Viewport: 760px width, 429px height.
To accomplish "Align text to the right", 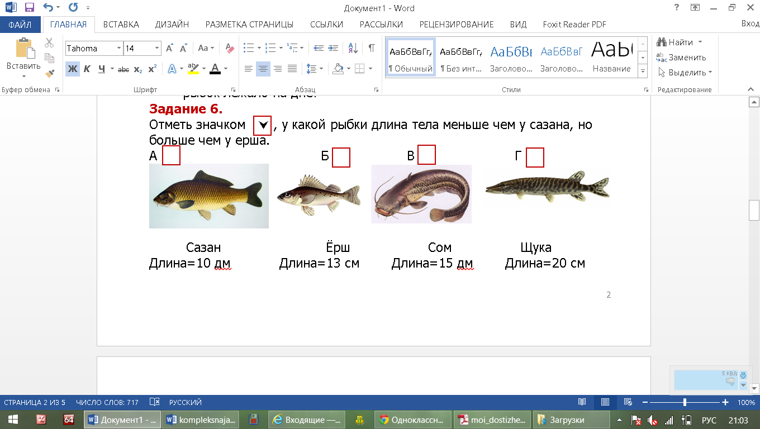I will click(278, 69).
